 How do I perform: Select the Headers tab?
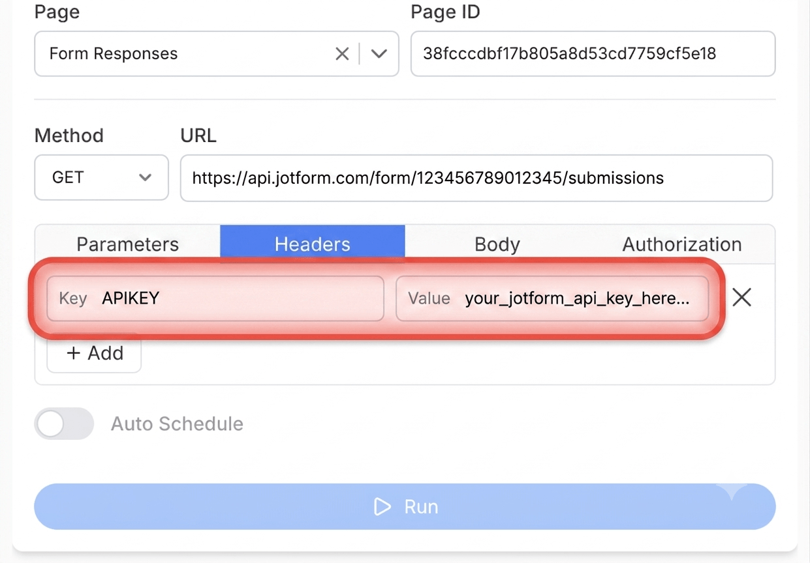(x=313, y=244)
